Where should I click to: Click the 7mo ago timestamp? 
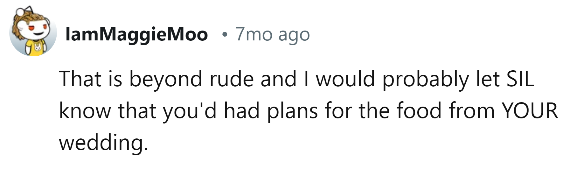tap(272, 34)
